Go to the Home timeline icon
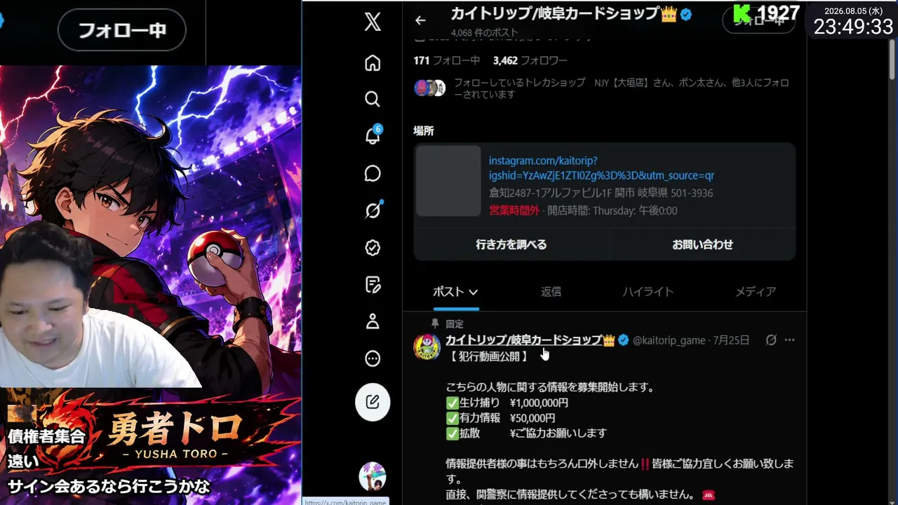The image size is (898, 505). click(x=373, y=63)
